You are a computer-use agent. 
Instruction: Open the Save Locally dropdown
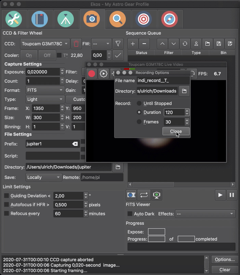44,177
